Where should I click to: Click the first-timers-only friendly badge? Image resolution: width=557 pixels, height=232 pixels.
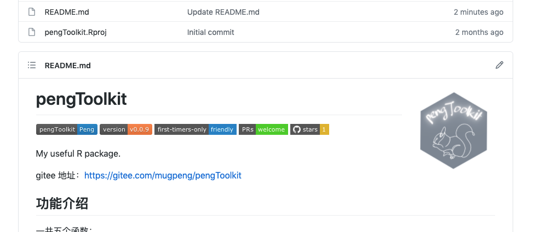click(196, 129)
